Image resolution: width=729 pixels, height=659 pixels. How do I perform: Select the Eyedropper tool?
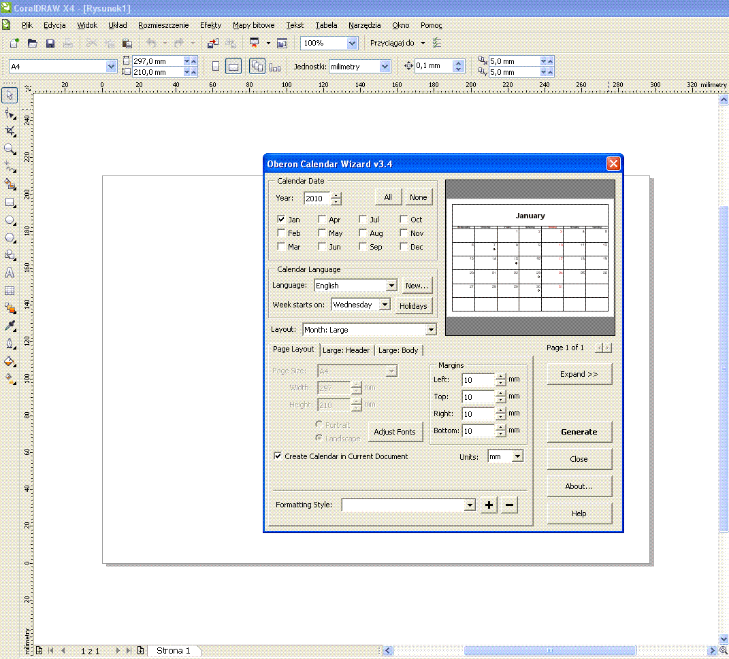point(10,326)
